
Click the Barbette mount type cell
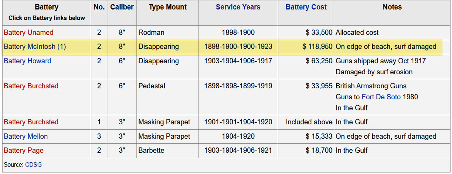[151, 150]
